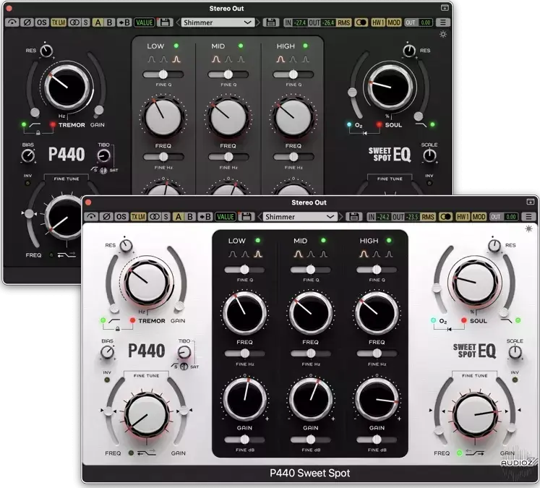The image size is (540, 488).
Task: Click the toggle switch icon beside RMS, front window
Action: tap(445, 217)
